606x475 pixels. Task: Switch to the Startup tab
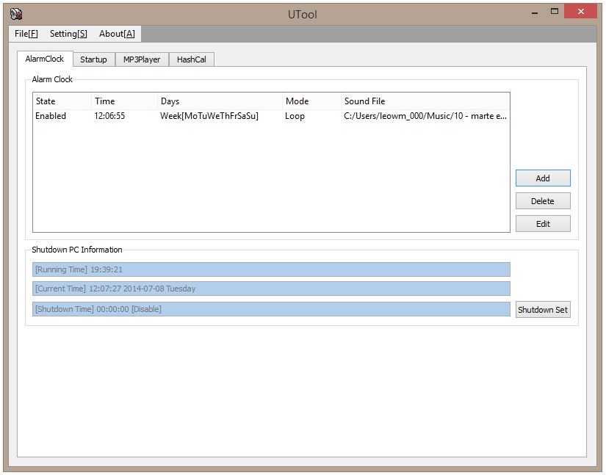[94, 59]
